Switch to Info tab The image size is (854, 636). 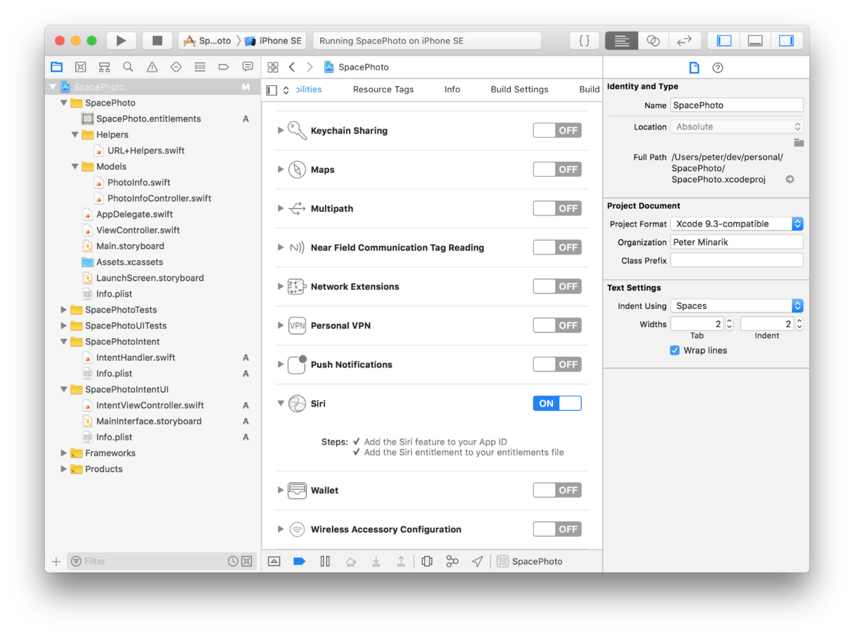pos(452,89)
